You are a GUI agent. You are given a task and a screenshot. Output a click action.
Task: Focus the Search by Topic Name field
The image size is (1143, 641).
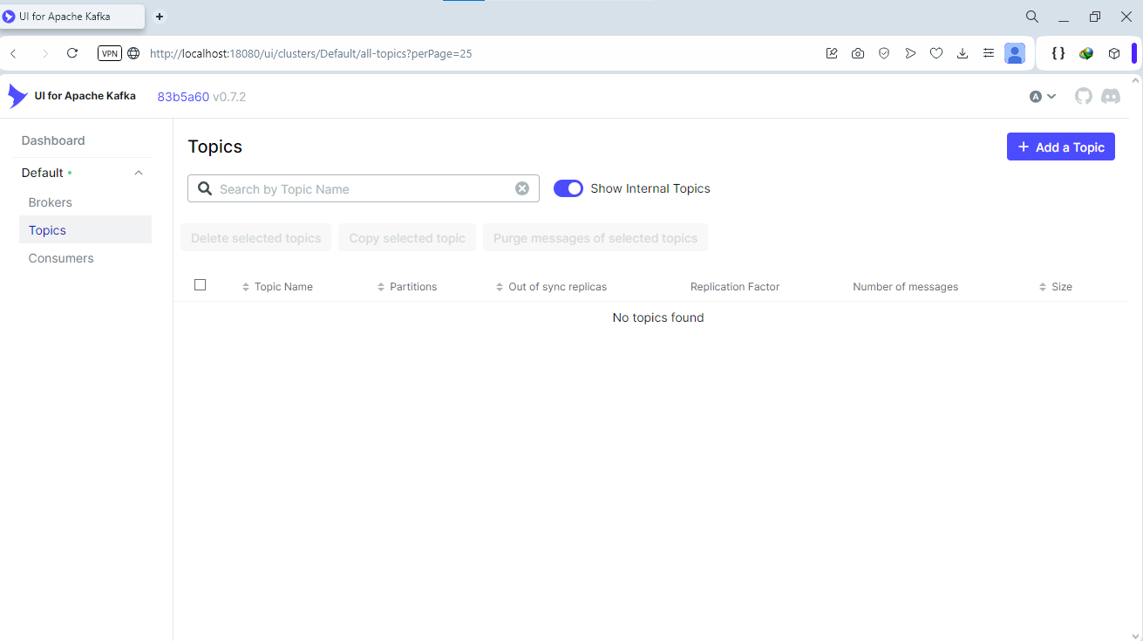coord(364,188)
